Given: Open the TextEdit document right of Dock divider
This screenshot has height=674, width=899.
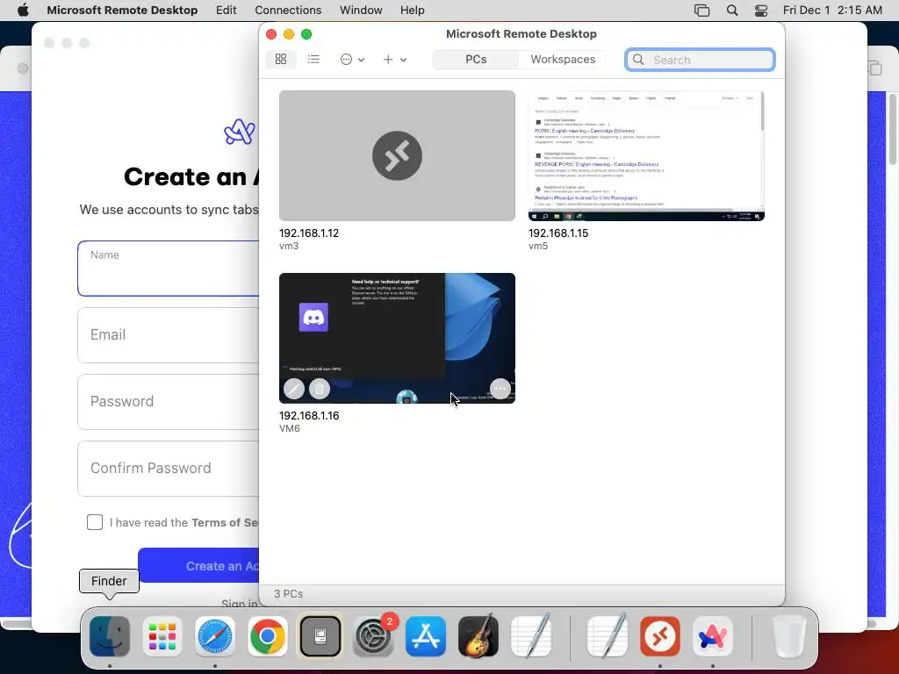Looking at the screenshot, I should [608, 635].
